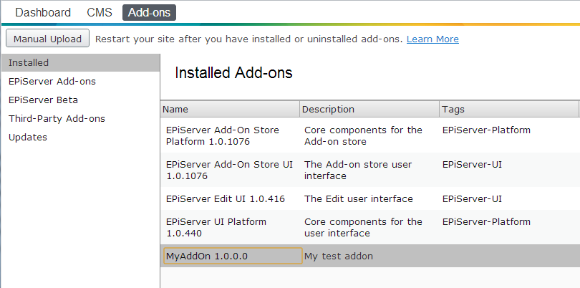Screen dimensions: 580x288
Task: Open the Learn More link
Action: (432, 39)
